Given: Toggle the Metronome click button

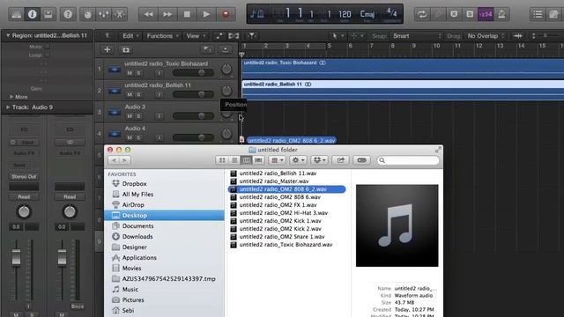Looking at the screenshot, I should (501, 14).
